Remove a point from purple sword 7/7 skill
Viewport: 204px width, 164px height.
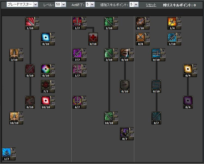coord(84,56)
